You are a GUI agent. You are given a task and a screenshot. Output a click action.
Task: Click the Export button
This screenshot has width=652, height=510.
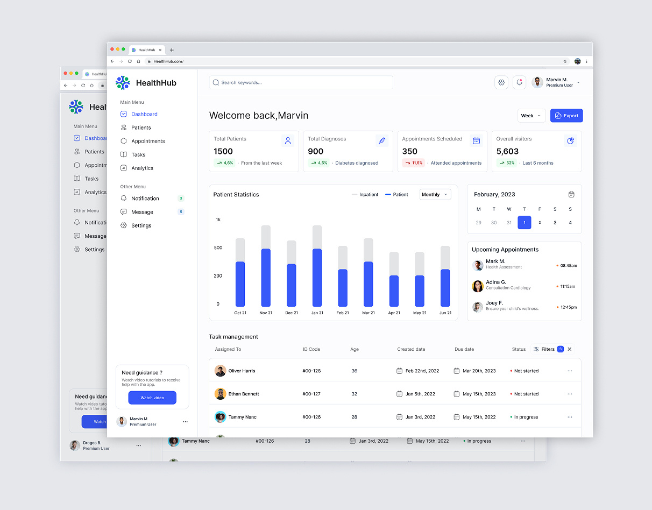[566, 115]
